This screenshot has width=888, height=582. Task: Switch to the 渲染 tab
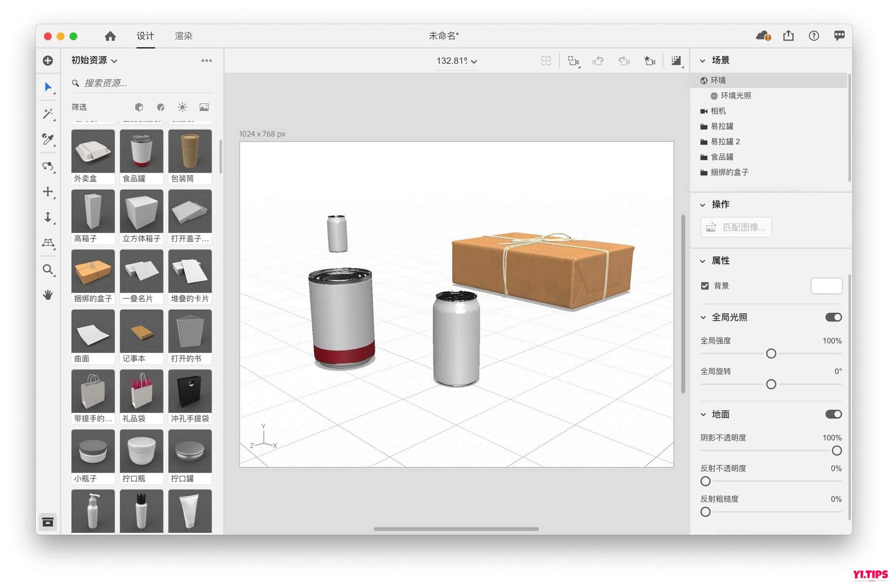(x=183, y=36)
